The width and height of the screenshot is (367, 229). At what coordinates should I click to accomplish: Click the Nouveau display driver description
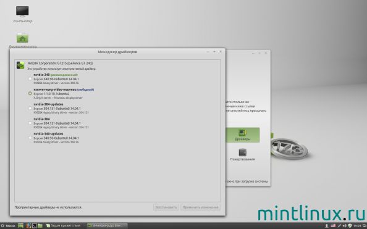coord(58,98)
